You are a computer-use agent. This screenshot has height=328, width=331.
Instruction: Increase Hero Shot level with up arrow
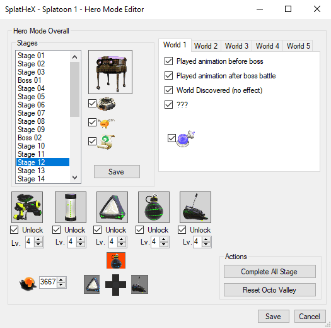point(38,240)
